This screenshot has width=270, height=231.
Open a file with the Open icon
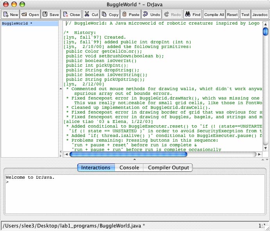pos(25,14)
